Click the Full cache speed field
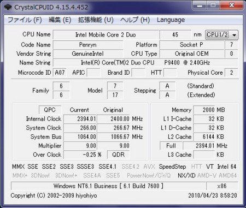The height and width of the screenshot is (208, 246). 171,146
